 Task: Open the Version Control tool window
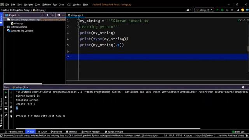(14, 131)
